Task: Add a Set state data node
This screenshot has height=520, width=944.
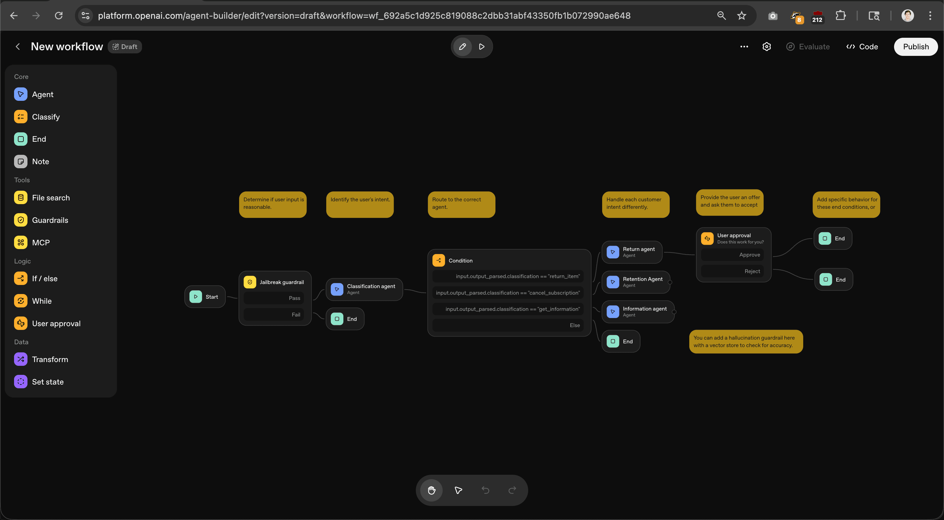Action: 48,381
